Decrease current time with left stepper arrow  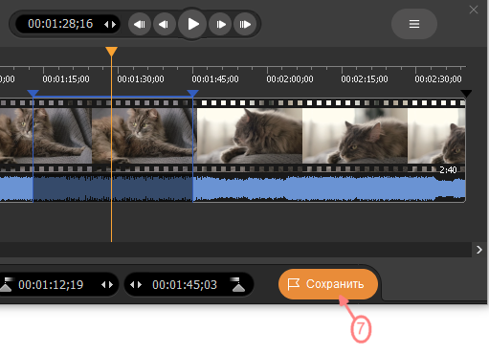pos(106,24)
